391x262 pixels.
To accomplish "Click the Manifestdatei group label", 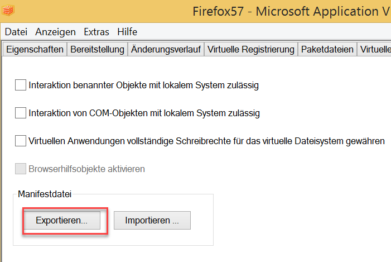I will [x=45, y=194].
